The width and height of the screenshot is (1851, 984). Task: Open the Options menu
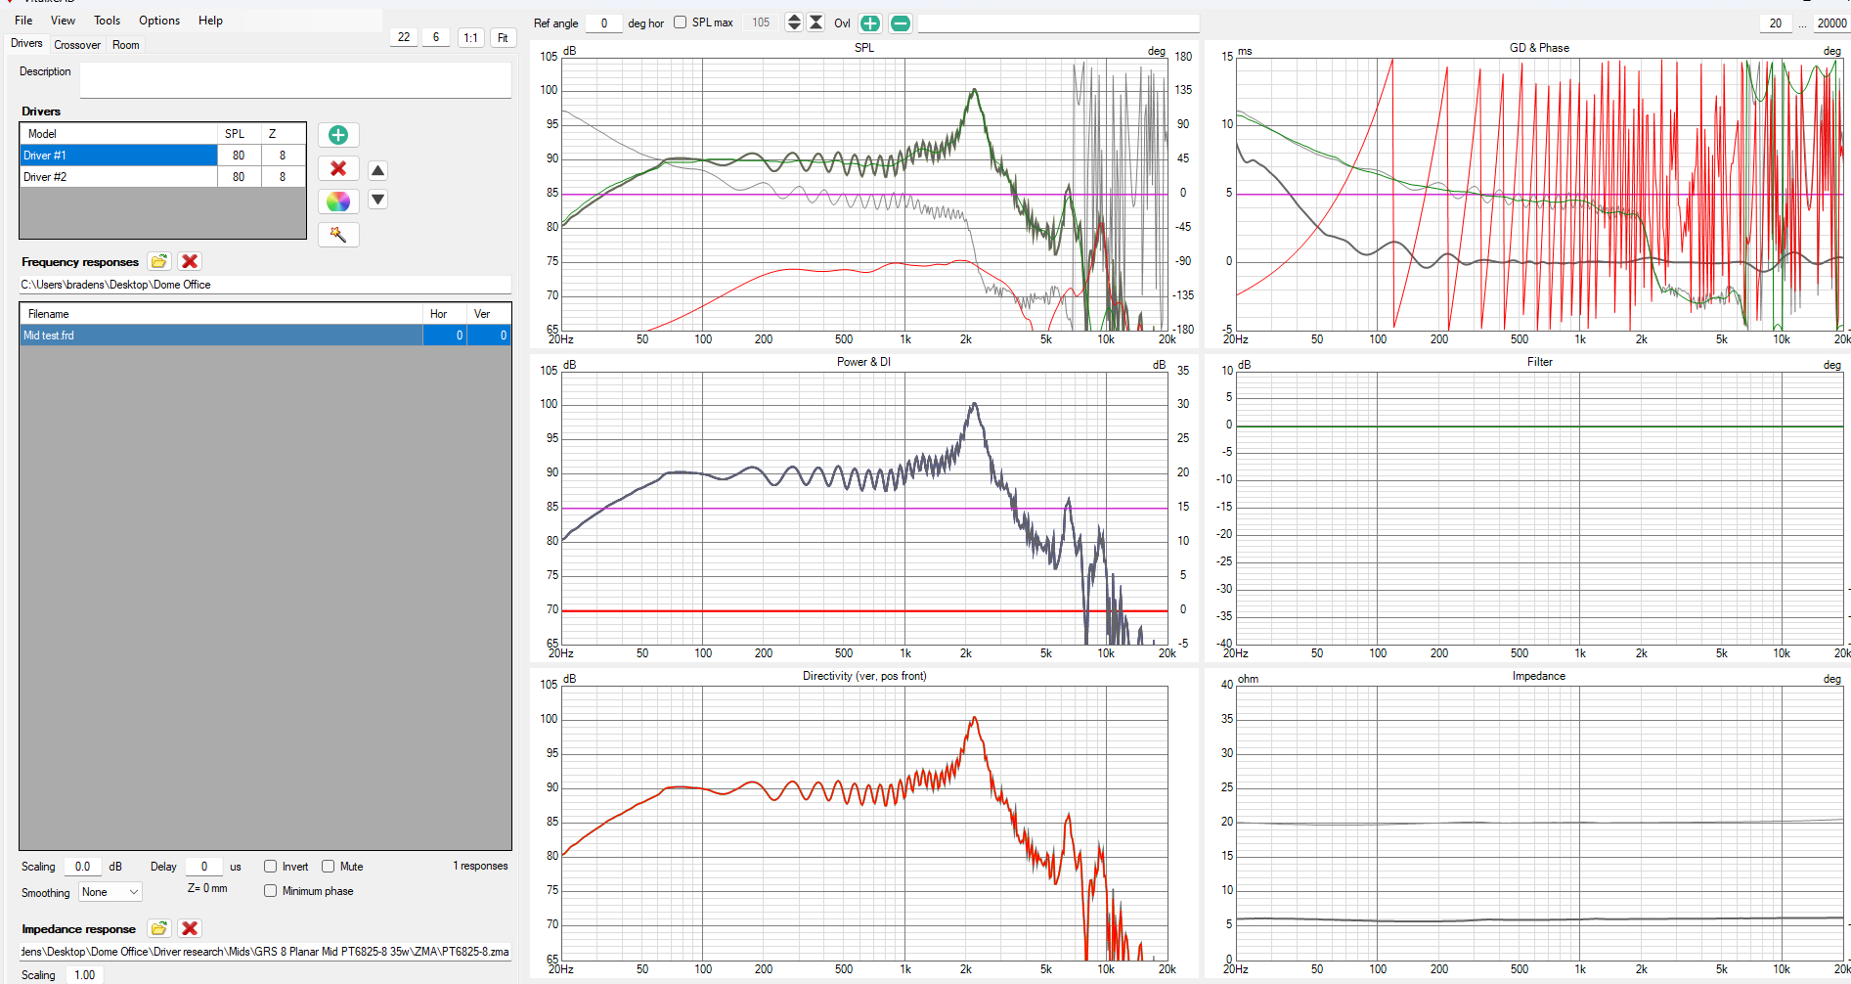coord(159,21)
